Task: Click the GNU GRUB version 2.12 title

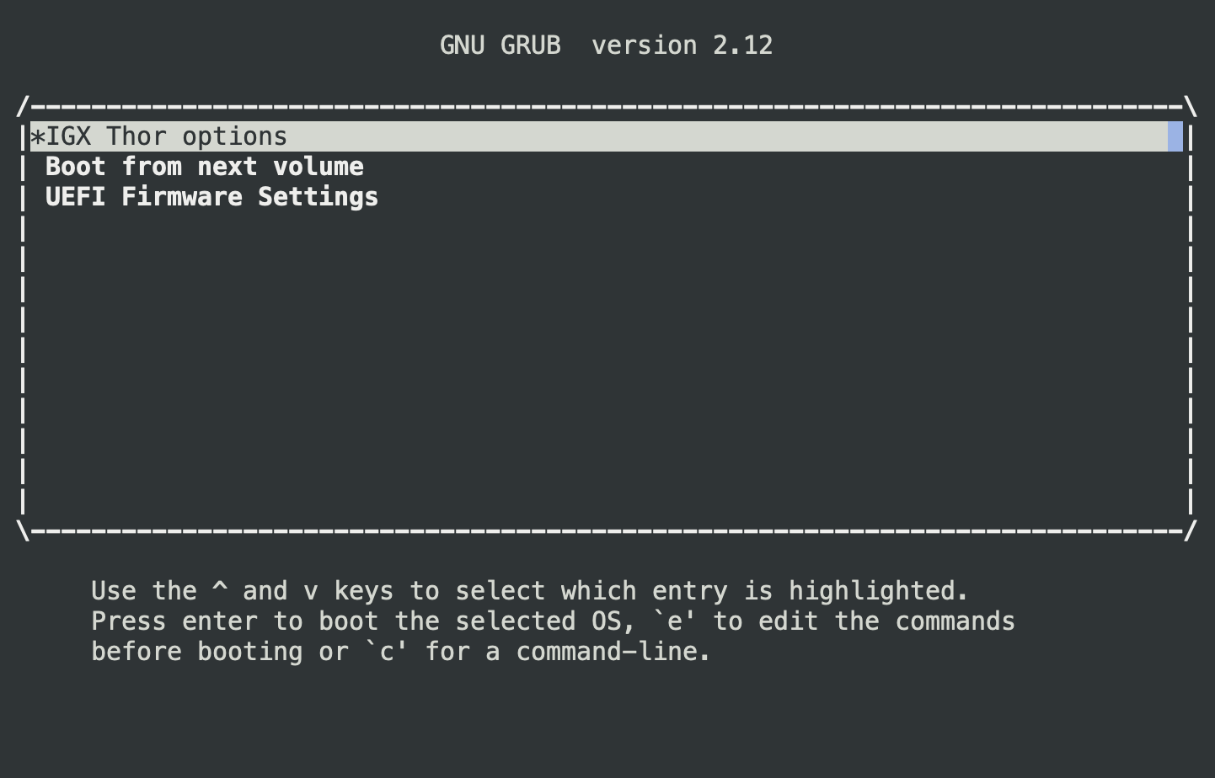Action: click(x=606, y=45)
